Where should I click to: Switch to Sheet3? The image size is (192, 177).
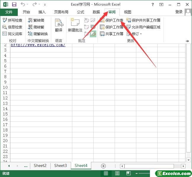(60, 166)
